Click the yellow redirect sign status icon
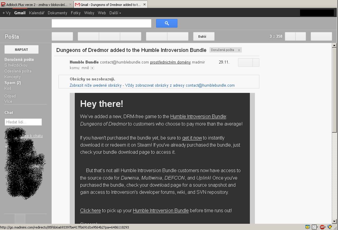Viewport: 338px width, 230px height. pyautogui.click(x=308, y=227)
